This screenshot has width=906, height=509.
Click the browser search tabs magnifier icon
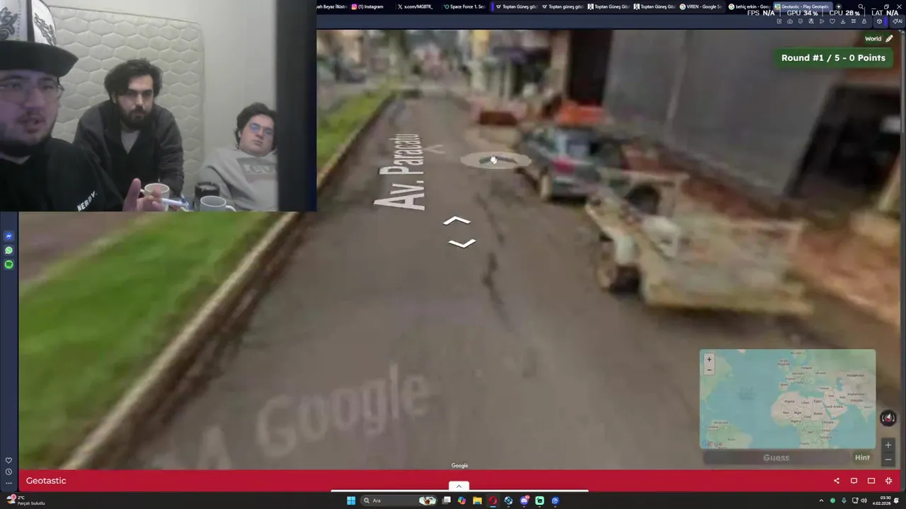(x=861, y=6)
